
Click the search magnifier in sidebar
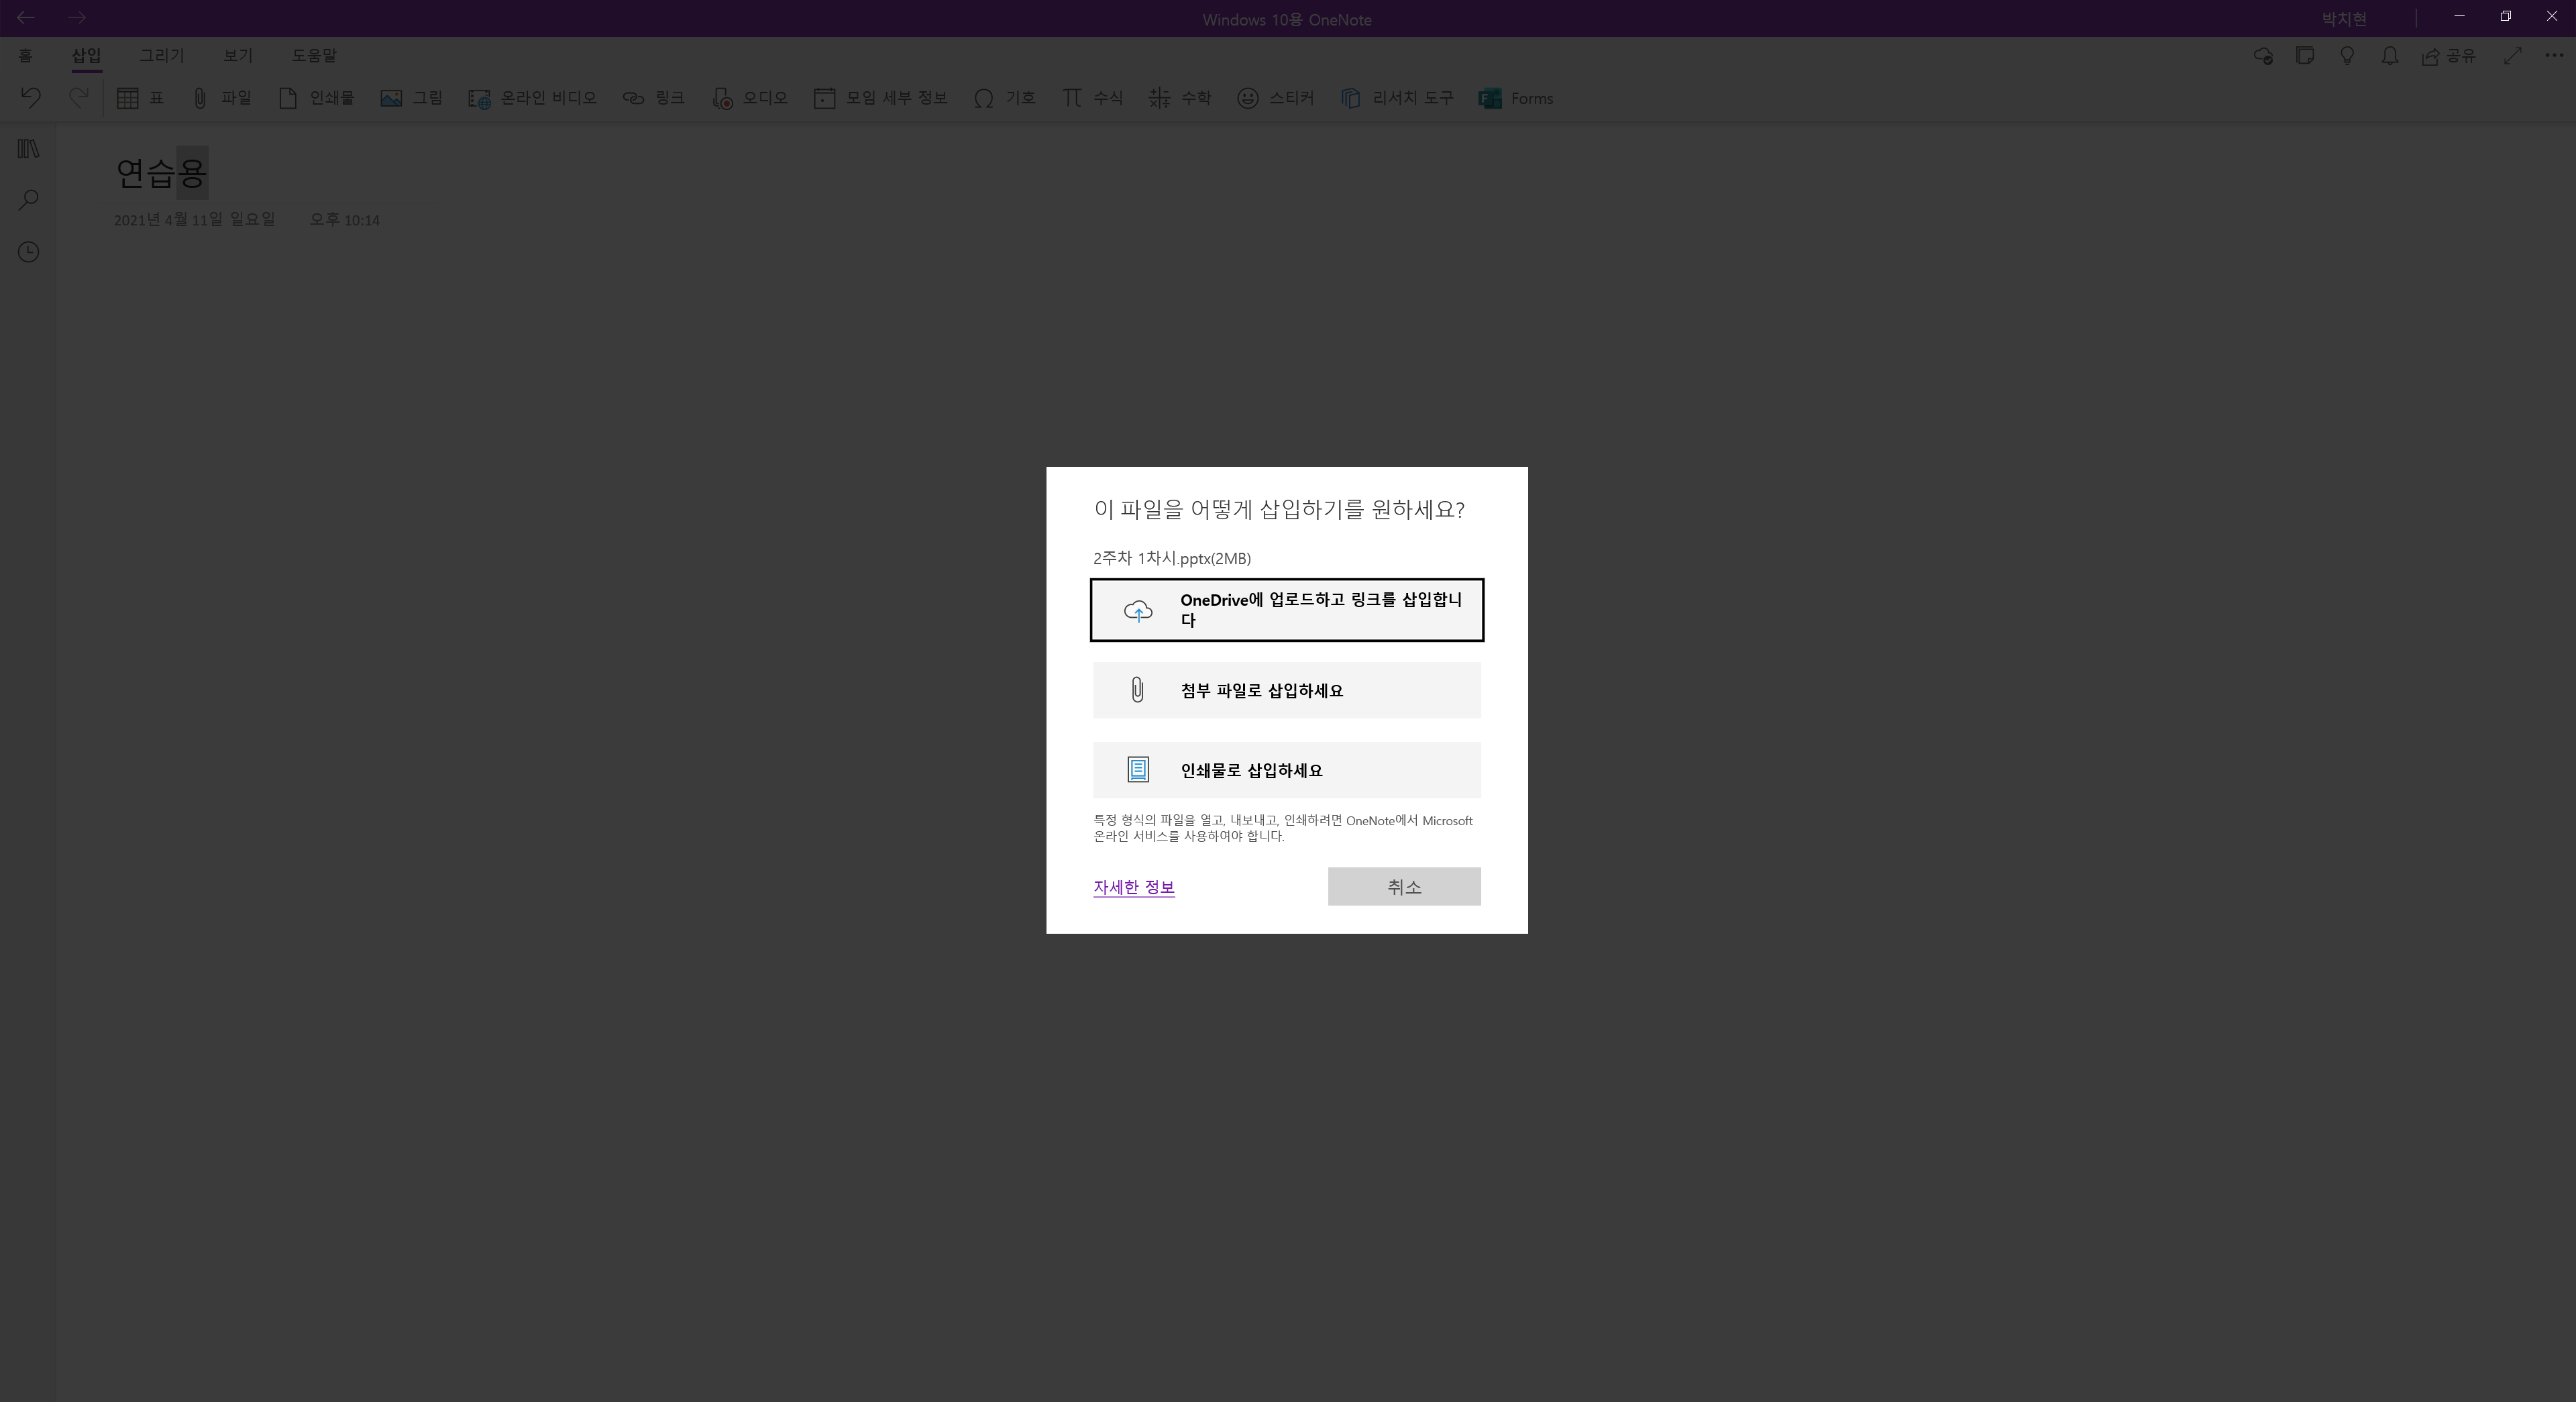pyautogui.click(x=29, y=200)
